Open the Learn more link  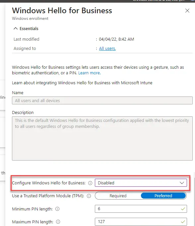(90, 73)
